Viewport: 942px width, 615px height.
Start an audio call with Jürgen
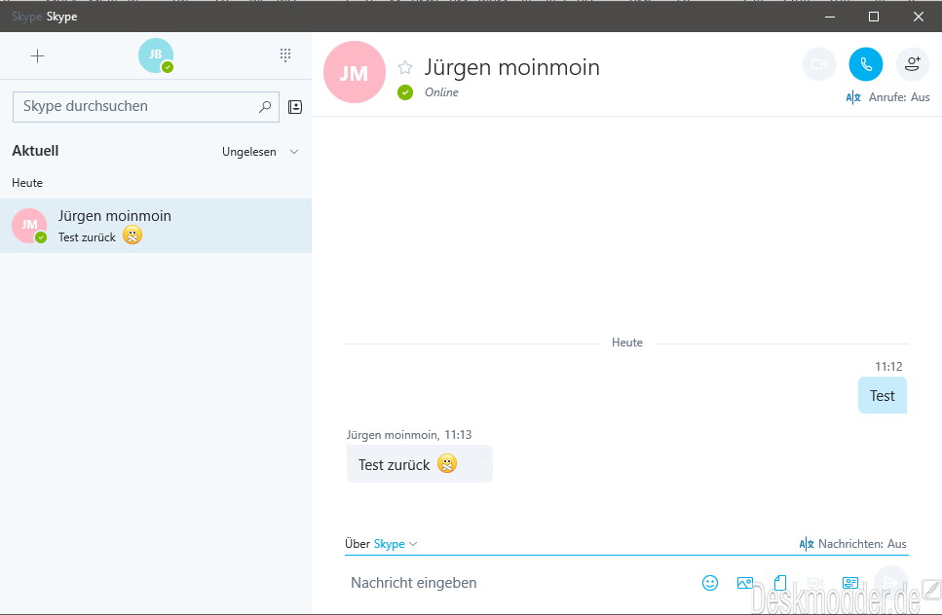(866, 64)
